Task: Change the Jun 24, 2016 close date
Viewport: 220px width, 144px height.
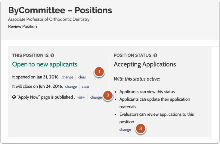Action: 71,86
